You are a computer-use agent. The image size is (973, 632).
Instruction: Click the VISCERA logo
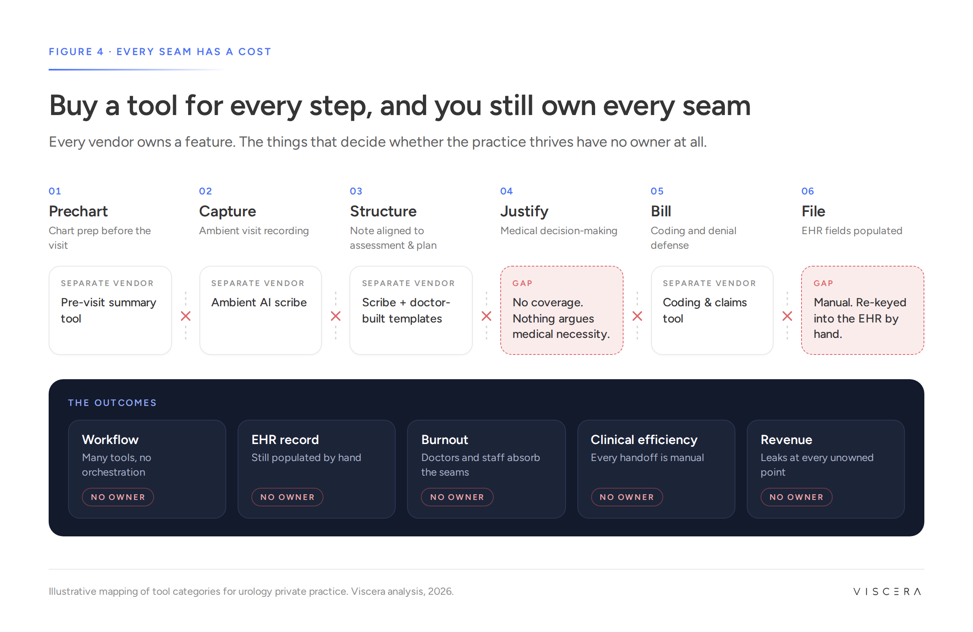(x=887, y=591)
